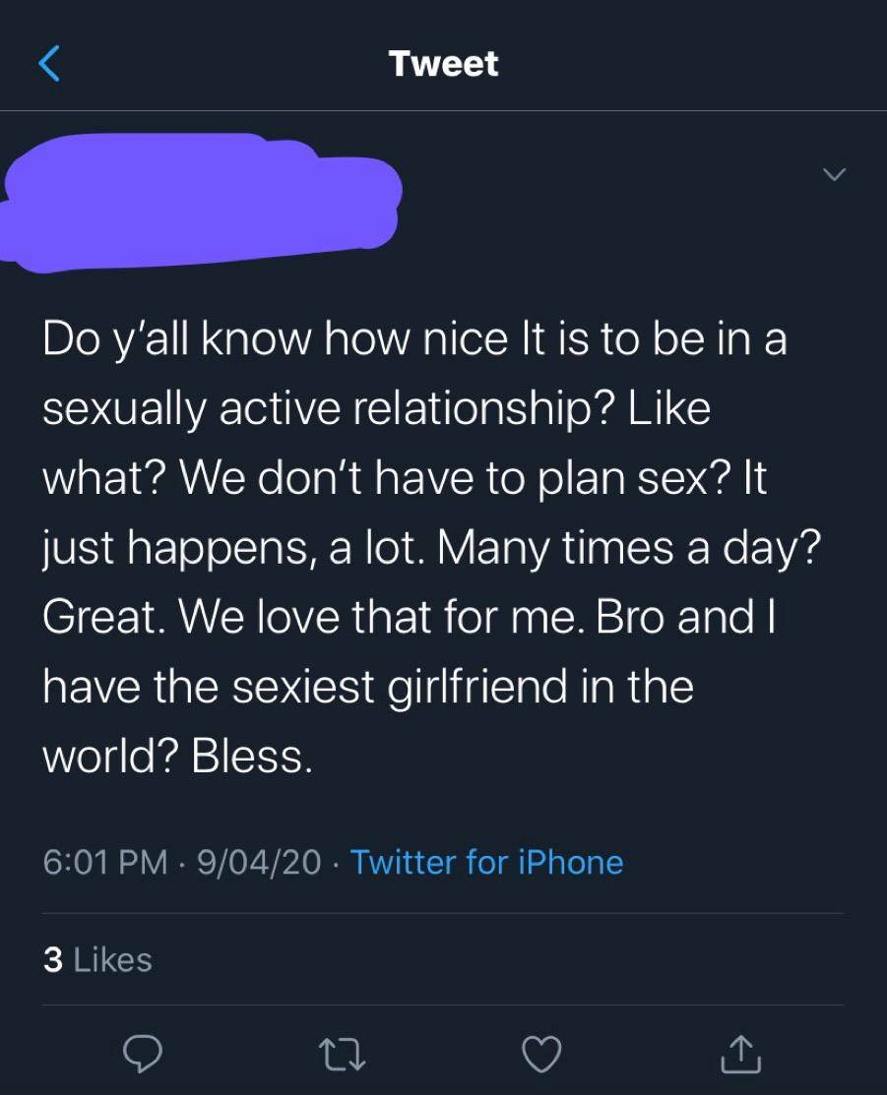This screenshot has width=887, height=1095.
Task: Tap the 9/04/20 date
Action: coord(259,862)
